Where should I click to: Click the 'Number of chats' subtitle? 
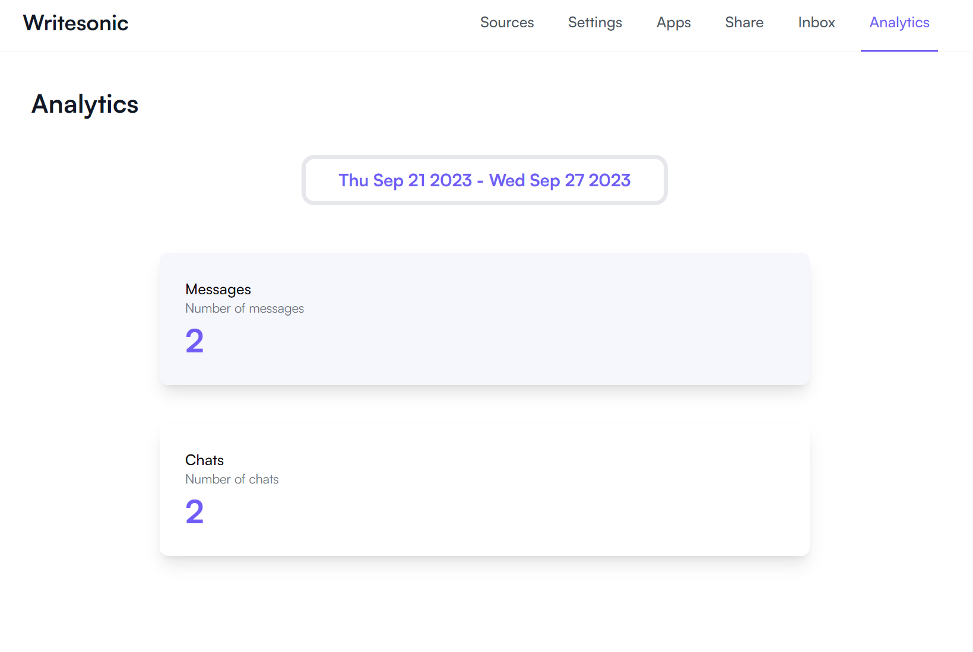[232, 479]
